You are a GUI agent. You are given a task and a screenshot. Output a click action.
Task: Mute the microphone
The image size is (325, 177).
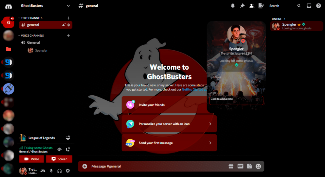pyautogui.click(x=51, y=171)
